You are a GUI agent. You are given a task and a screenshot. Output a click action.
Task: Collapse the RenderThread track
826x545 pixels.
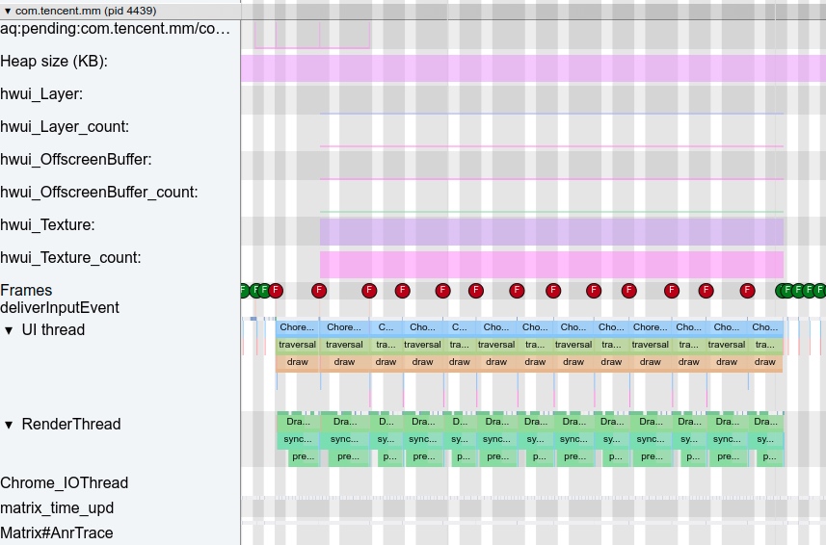point(9,425)
